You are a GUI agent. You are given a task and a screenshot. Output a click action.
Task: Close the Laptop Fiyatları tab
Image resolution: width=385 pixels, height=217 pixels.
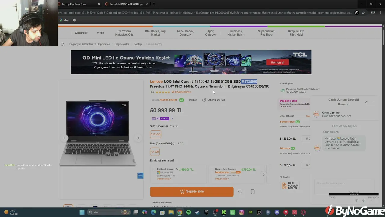tap(99, 4)
